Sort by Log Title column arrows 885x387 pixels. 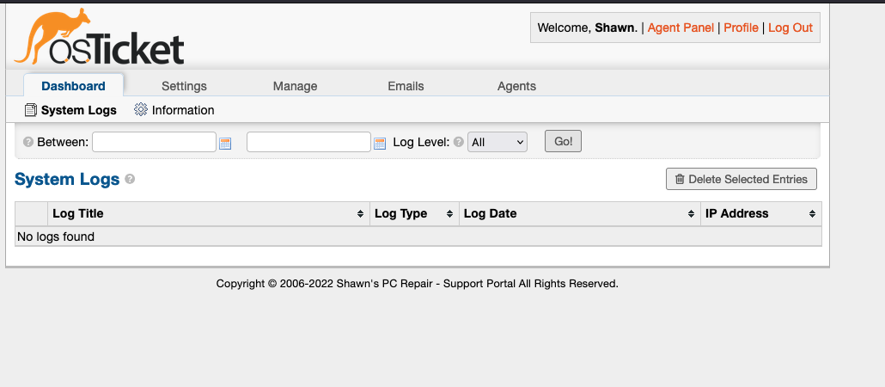pos(360,214)
